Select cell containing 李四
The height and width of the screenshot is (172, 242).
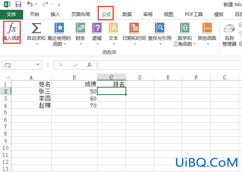click(x=31, y=98)
